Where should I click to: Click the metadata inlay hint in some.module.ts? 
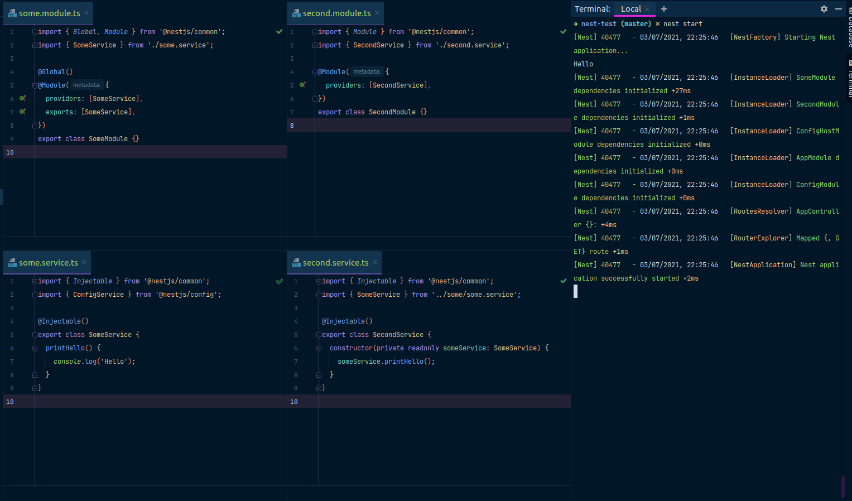[86, 85]
